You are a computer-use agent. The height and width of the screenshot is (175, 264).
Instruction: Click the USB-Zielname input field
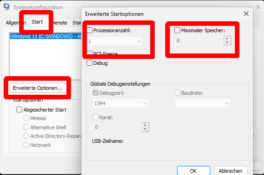pos(121,151)
